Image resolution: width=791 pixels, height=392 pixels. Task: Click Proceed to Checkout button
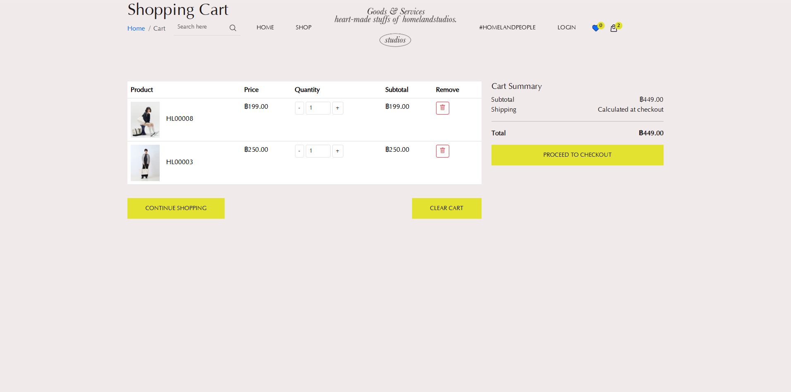pyautogui.click(x=577, y=155)
